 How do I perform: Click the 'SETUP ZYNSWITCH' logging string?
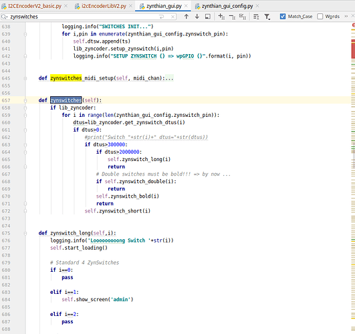pyautogui.click(x=157, y=56)
